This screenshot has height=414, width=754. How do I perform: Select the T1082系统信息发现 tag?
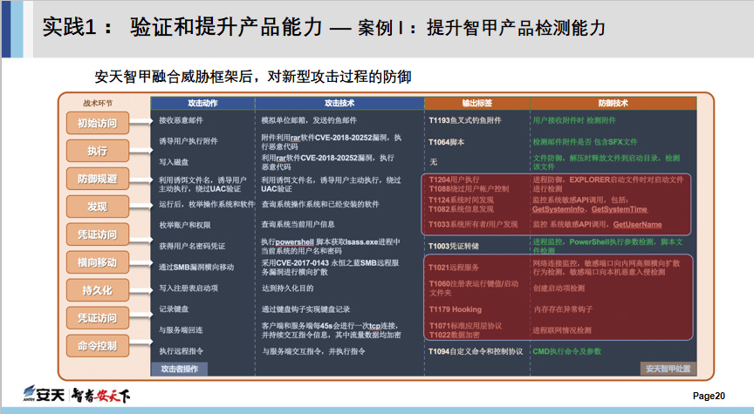tap(461, 209)
